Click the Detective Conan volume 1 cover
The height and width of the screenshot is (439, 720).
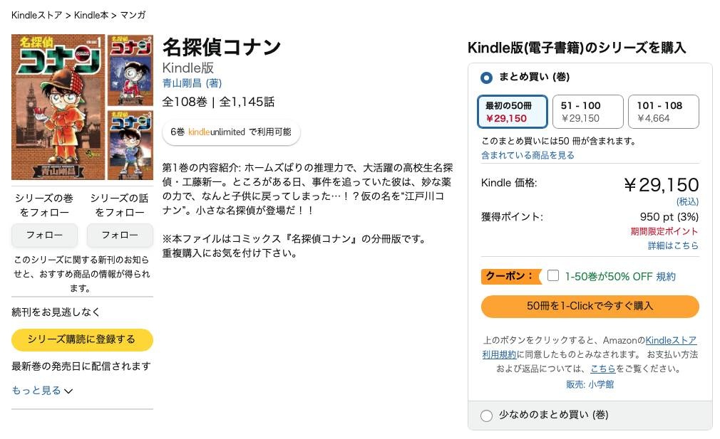(x=58, y=107)
